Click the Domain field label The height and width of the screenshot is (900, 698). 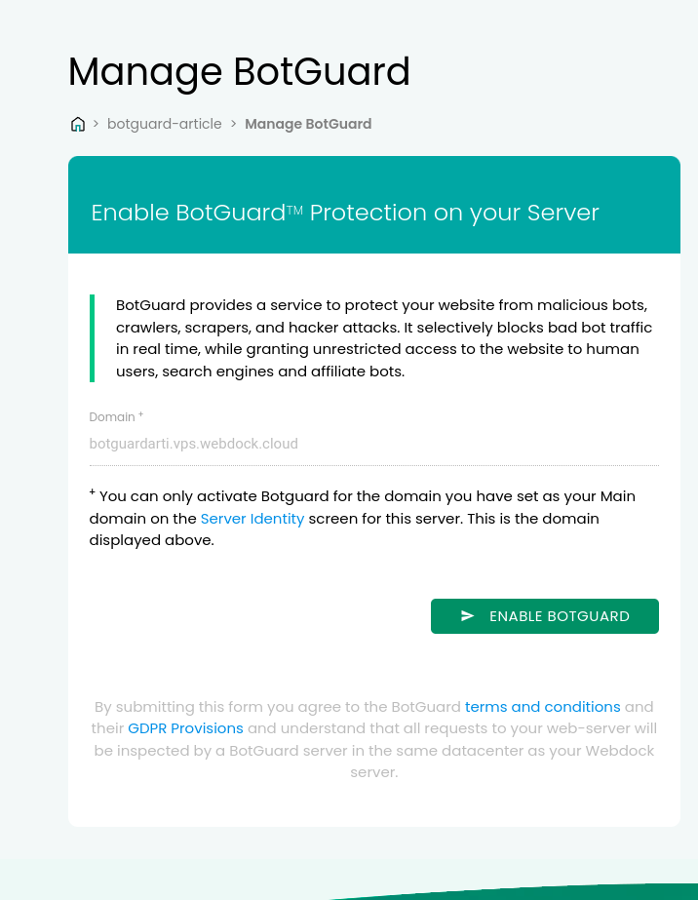pos(116,416)
